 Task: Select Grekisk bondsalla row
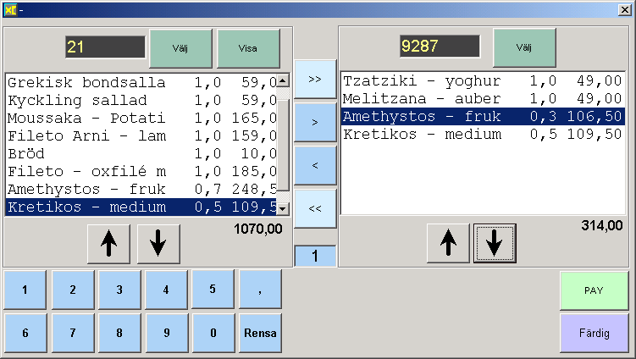(x=141, y=83)
